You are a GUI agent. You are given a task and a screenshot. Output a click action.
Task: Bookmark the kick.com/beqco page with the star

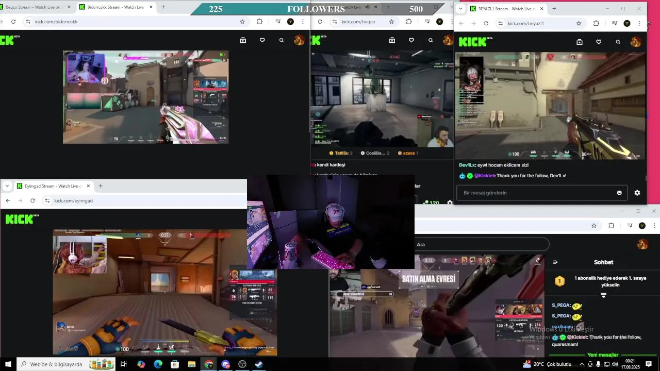pyautogui.click(x=391, y=22)
